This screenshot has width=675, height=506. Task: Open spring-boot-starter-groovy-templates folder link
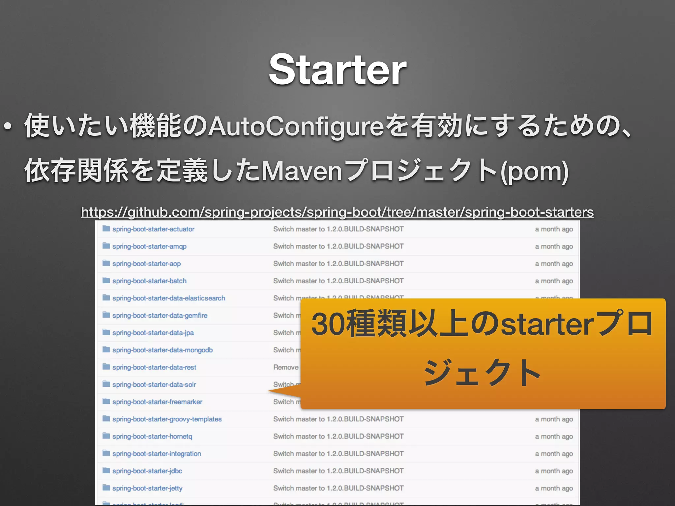(x=167, y=419)
